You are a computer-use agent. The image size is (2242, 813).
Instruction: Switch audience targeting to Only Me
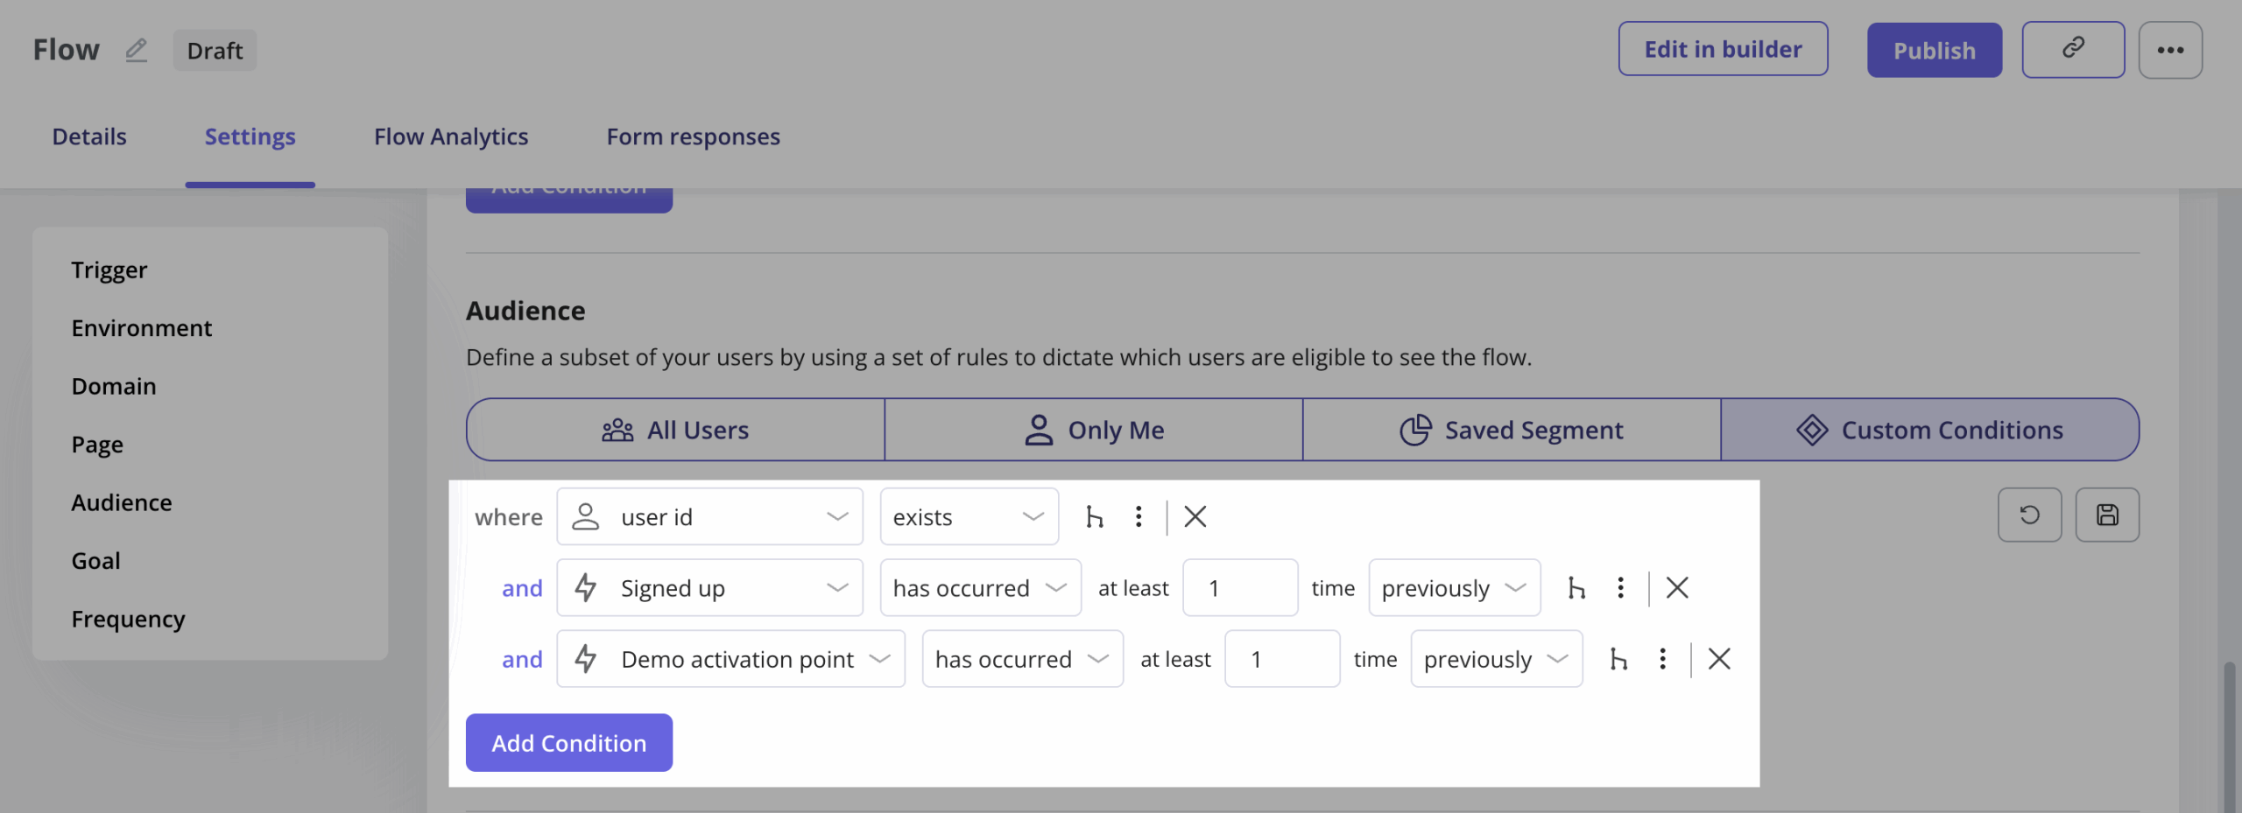pyautogui.click(x=1094, y=429)
